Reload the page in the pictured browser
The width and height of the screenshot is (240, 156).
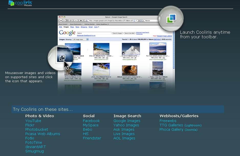click(x=70, y=20)
